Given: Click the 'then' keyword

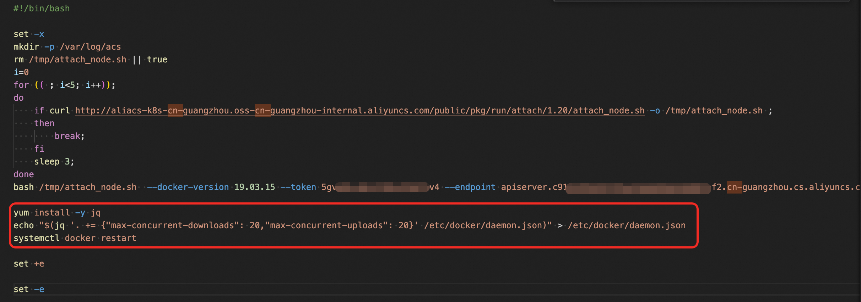Looking at the screenshot, I should (44, 123).
